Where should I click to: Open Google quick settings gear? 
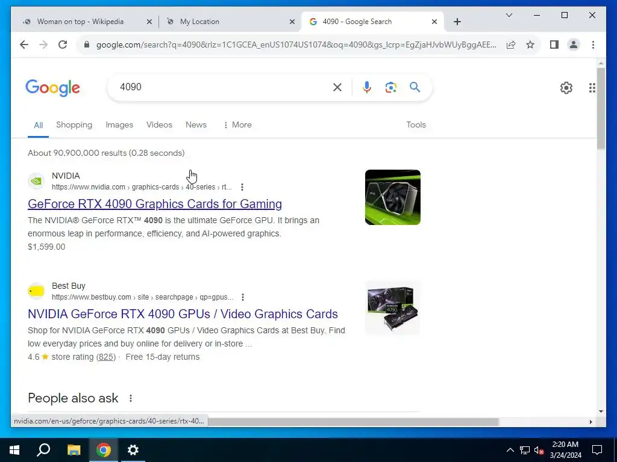566,88
